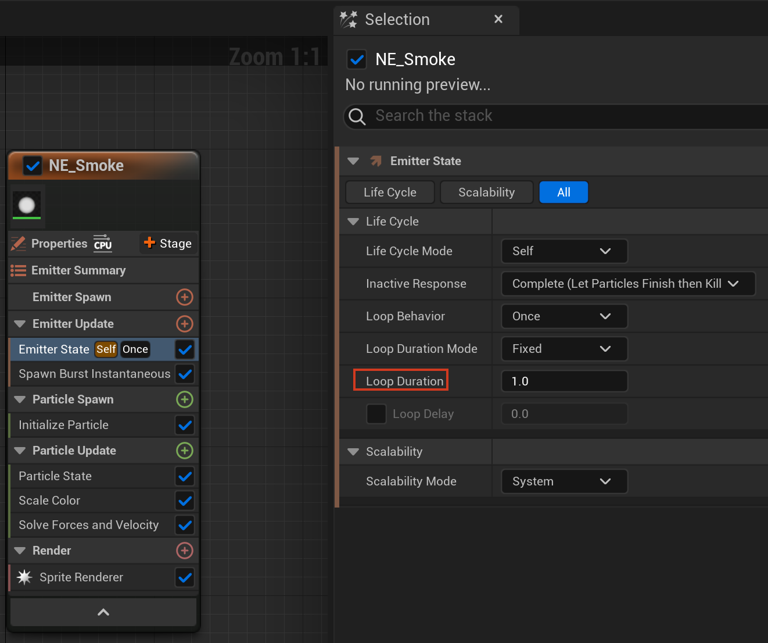Disable Spawn Burst Instantaneous module
Screen dimensions: 768x643
pos(185,374)
